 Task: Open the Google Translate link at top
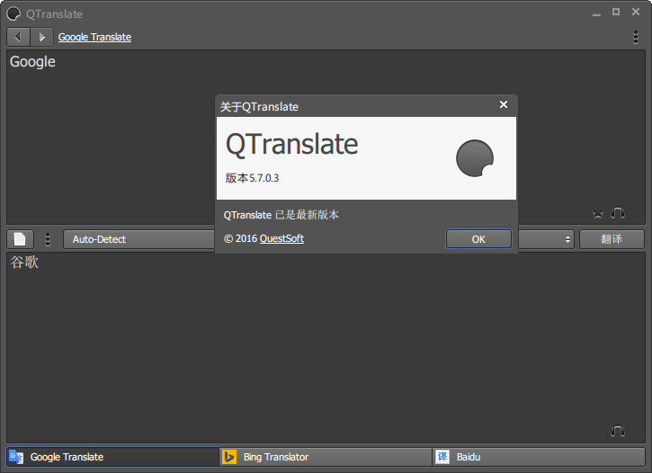coord(94,37)
